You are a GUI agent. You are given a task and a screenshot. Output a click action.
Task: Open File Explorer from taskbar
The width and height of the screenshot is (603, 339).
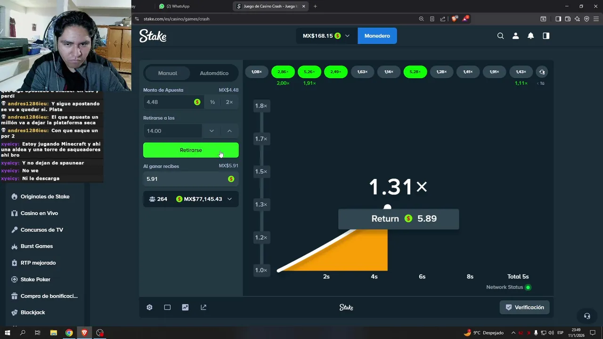coord(54,333)
